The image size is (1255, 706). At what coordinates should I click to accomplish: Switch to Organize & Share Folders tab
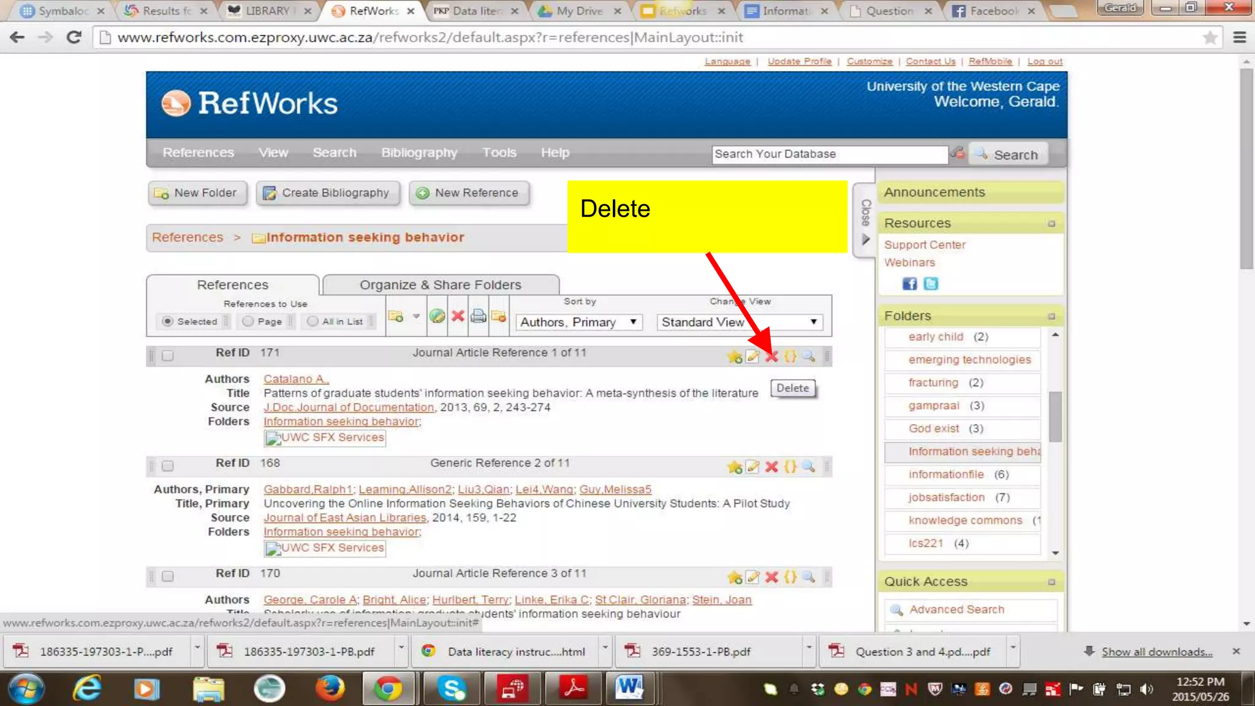pos(440,285)
